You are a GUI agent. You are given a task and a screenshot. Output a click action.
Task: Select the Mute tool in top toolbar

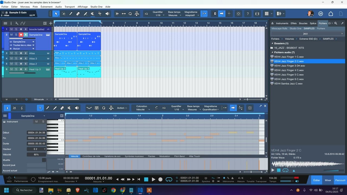(x=92, y=14)
